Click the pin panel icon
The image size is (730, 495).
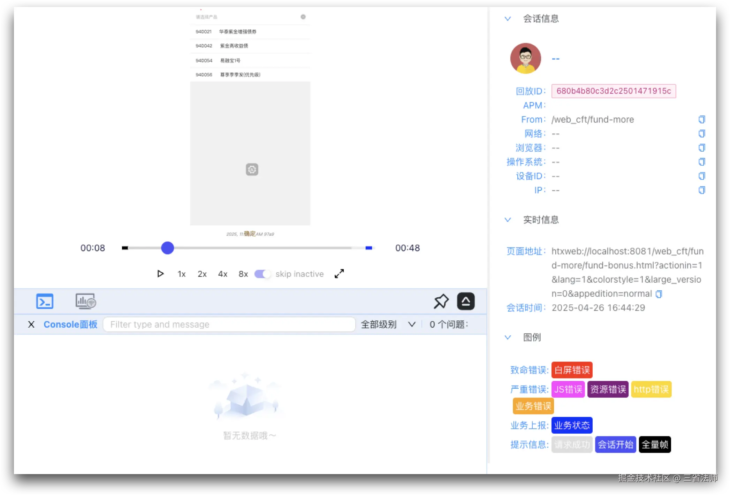tap(441, 302)
